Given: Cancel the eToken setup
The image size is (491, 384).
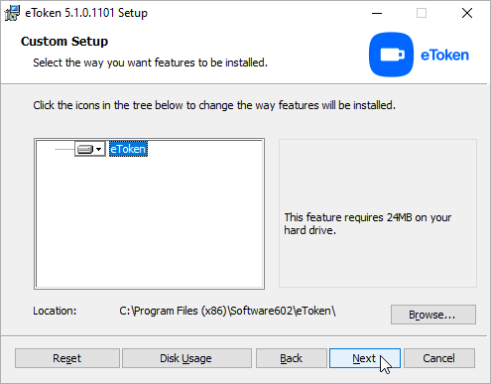Looking at the screenshot, I should coord(439,358).
